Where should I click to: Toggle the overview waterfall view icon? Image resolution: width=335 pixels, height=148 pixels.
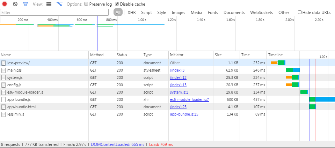click(59, 4)
